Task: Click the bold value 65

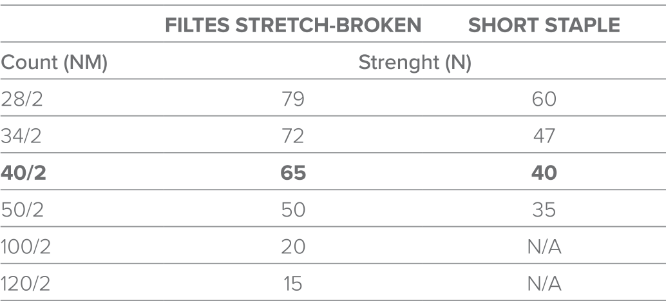Action: [293, 173]
